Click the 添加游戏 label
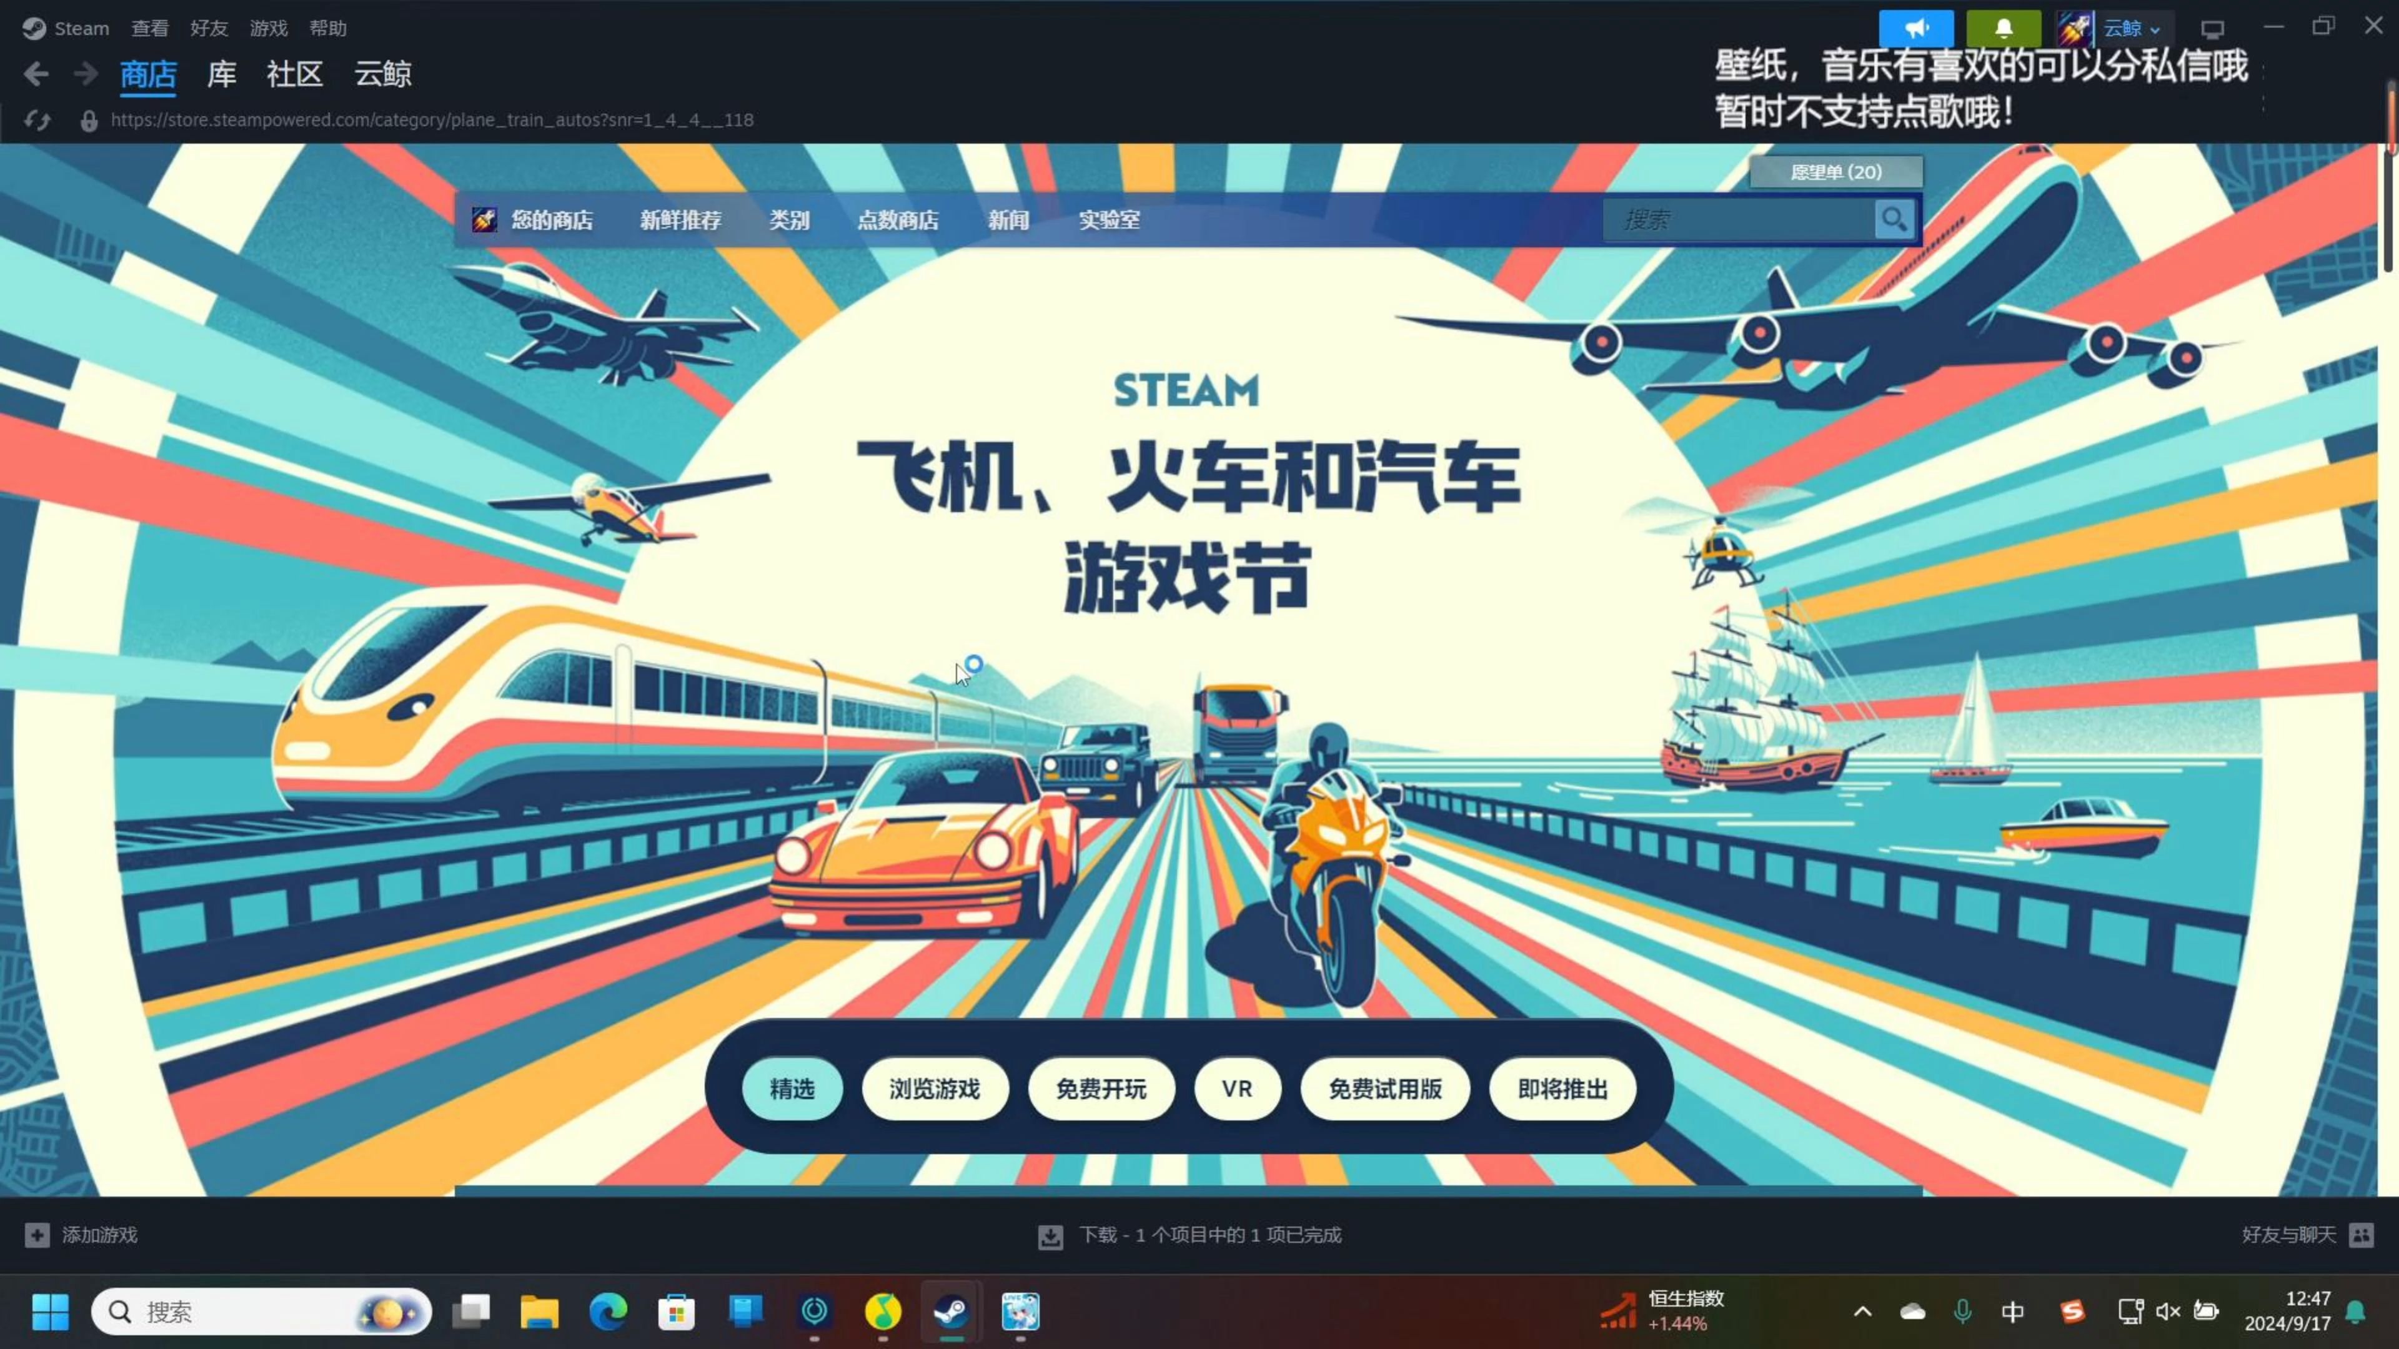 [x=100, y=1235]
